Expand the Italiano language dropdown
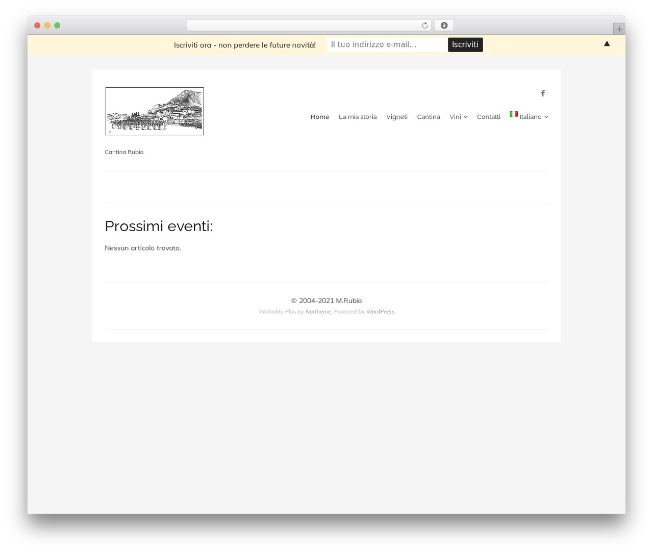The width and height of the screenshot is (653, 553). click(x=529, y=116)
